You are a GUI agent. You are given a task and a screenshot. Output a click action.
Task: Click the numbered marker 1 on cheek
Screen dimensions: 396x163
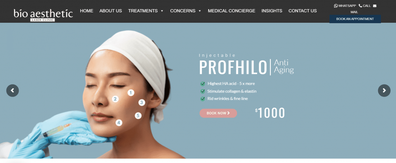click(x=131, y=93)
